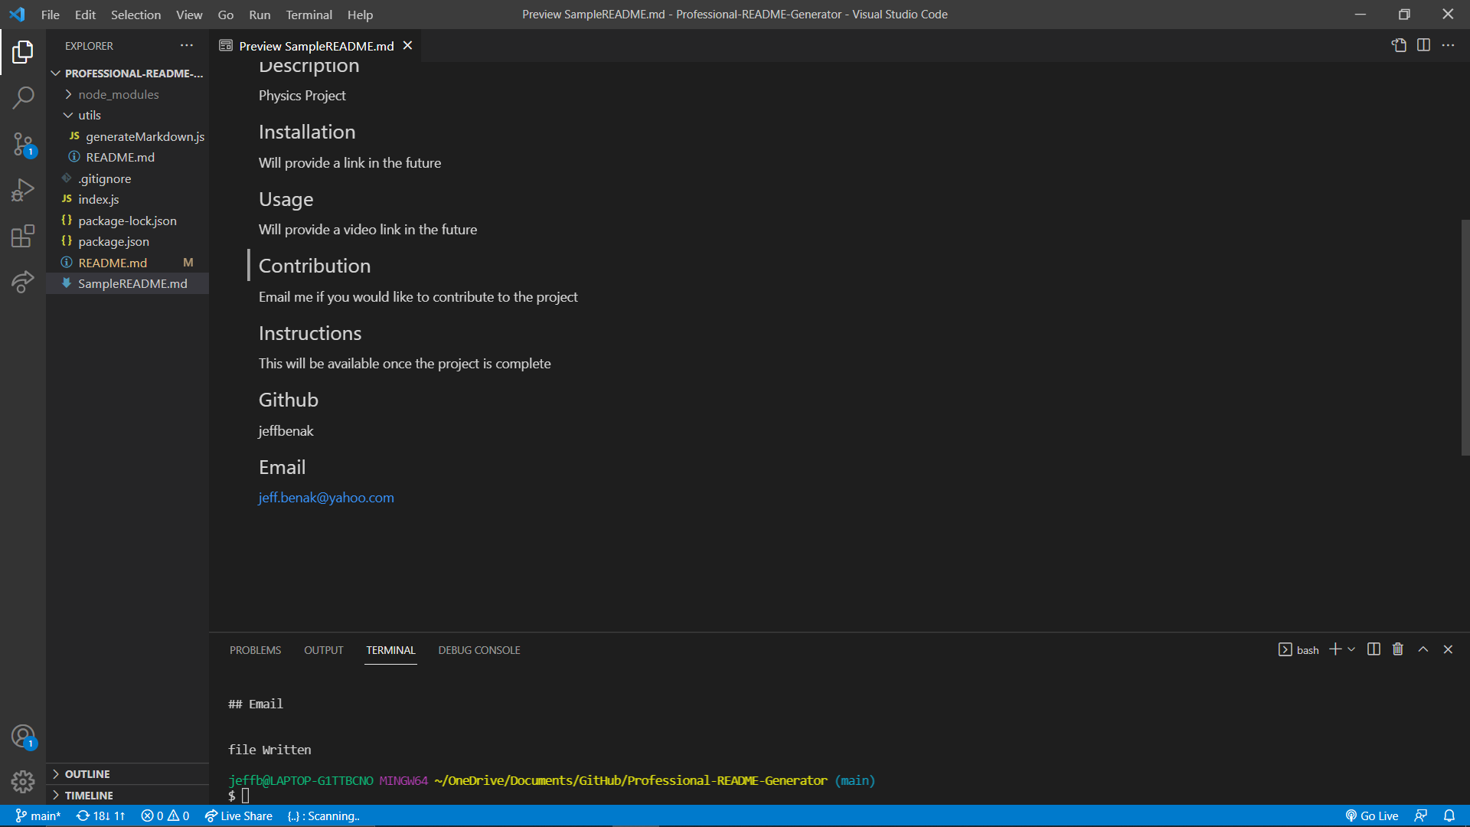Open the Run and Debug icon
1470x827 pixels.
[23, 190]
